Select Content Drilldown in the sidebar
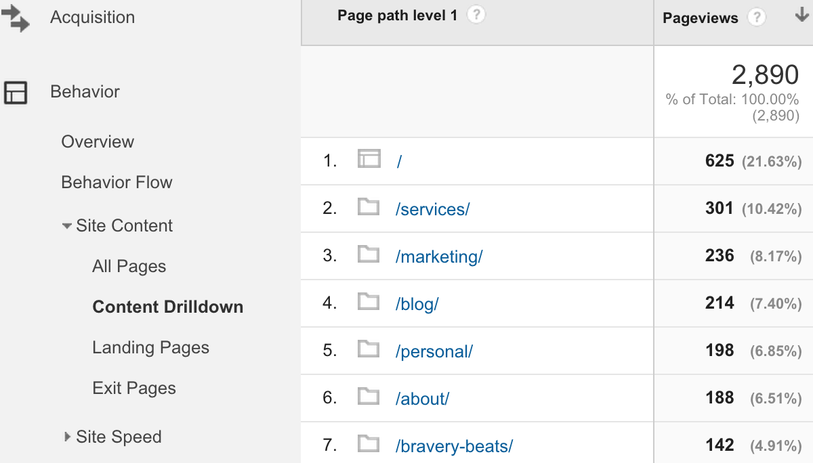This screenshot has height=463, width=813. (x=167, y=307)
